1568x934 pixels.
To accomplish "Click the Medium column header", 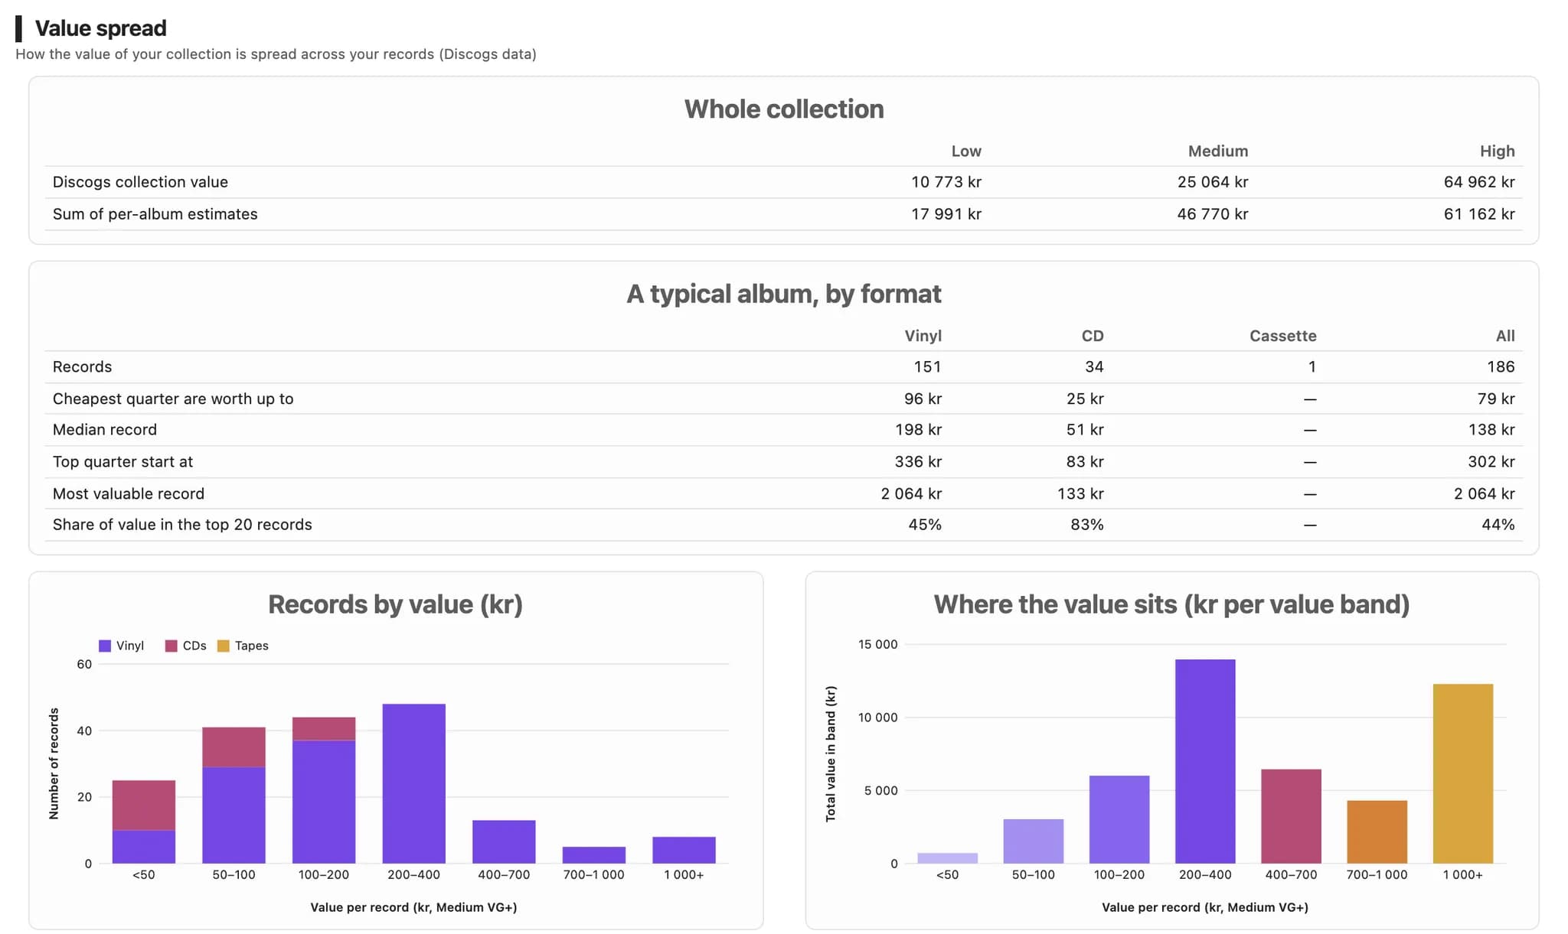I will click(1218, 151).
